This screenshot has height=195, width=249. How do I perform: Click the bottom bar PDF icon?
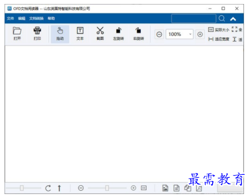click(x=199, y=188)
